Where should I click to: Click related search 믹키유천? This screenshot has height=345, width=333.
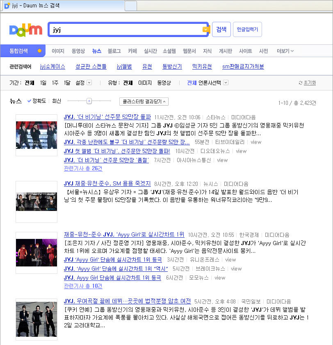tap(202, 67)
